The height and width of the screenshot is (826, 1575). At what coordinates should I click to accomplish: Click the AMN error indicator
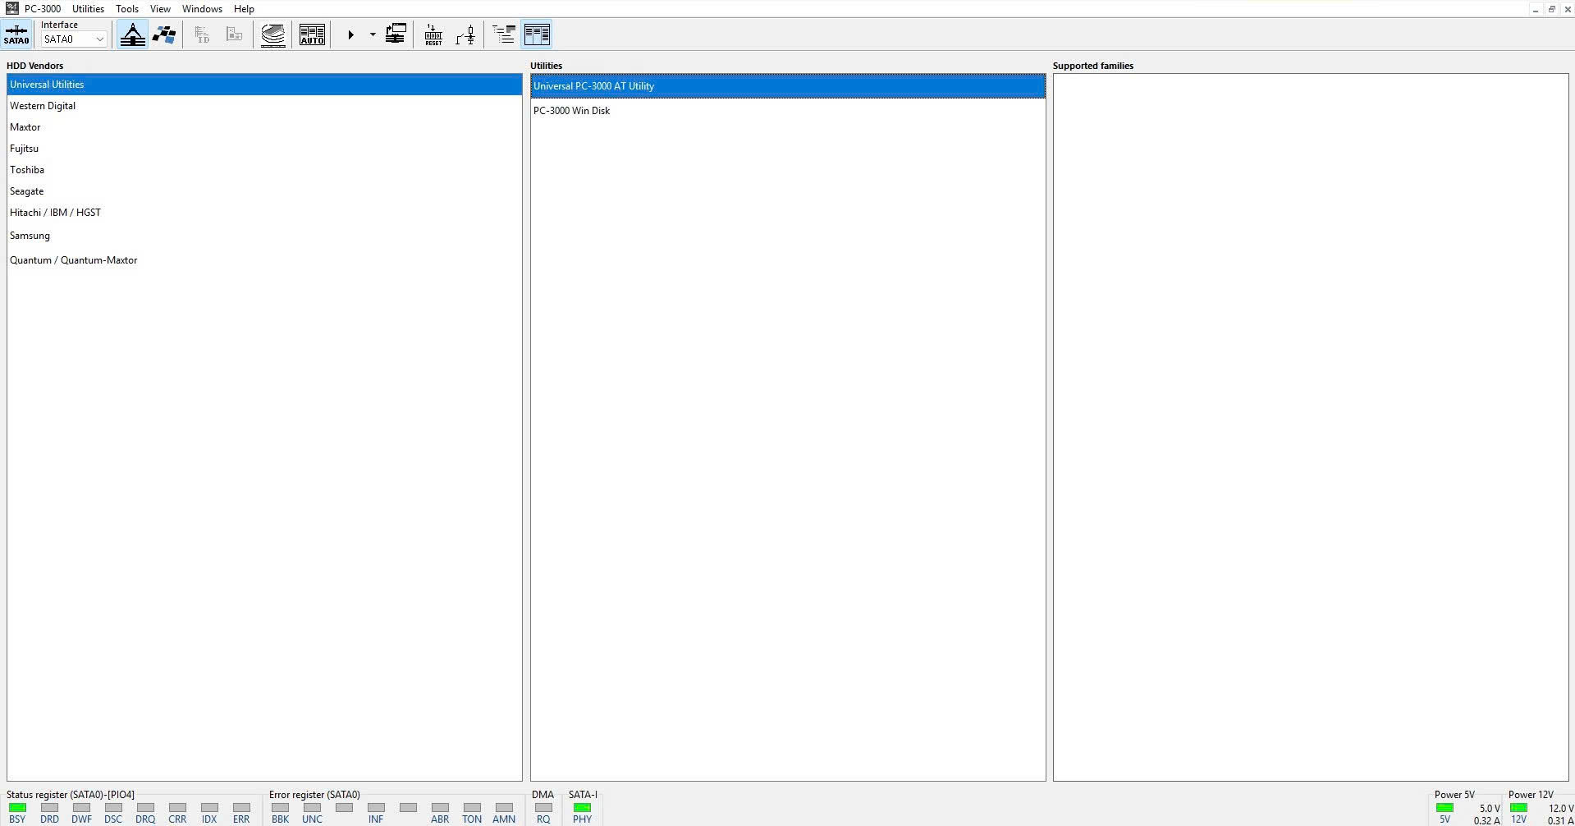click(504, 808)
